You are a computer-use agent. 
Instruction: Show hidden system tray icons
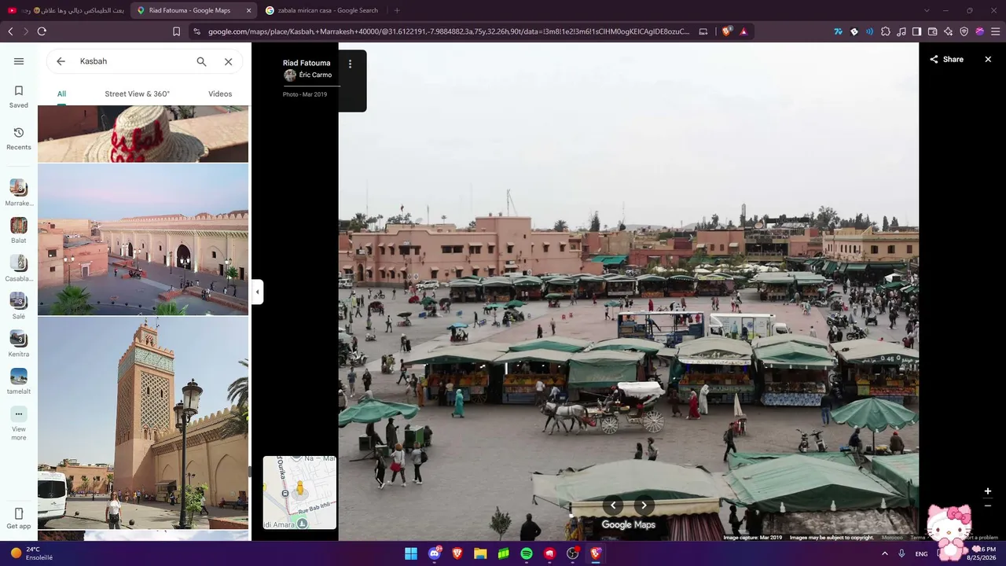[x=885, y=553]
